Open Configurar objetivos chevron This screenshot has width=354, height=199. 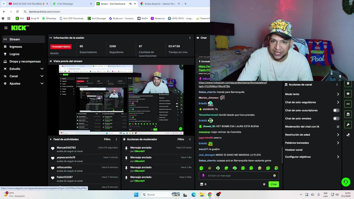click(x=338, y=157)
